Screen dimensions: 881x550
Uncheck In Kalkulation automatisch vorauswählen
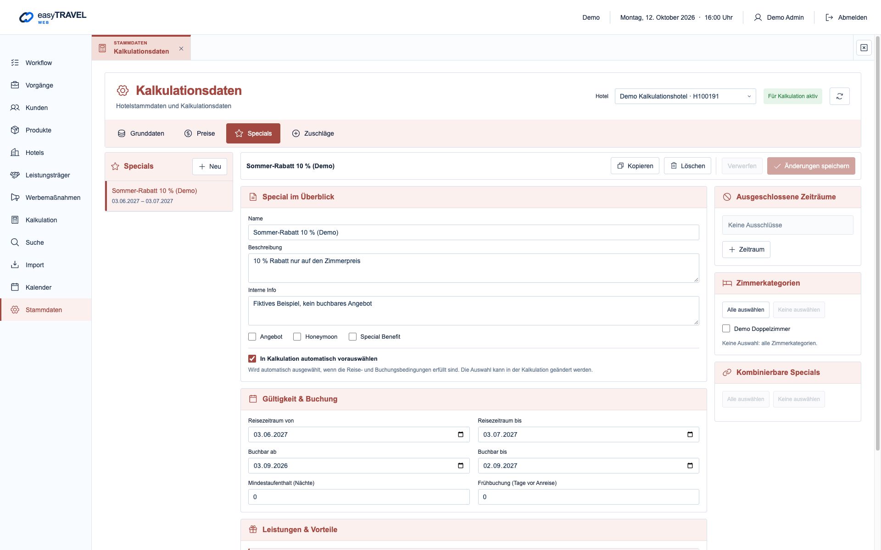click(252, 359)
